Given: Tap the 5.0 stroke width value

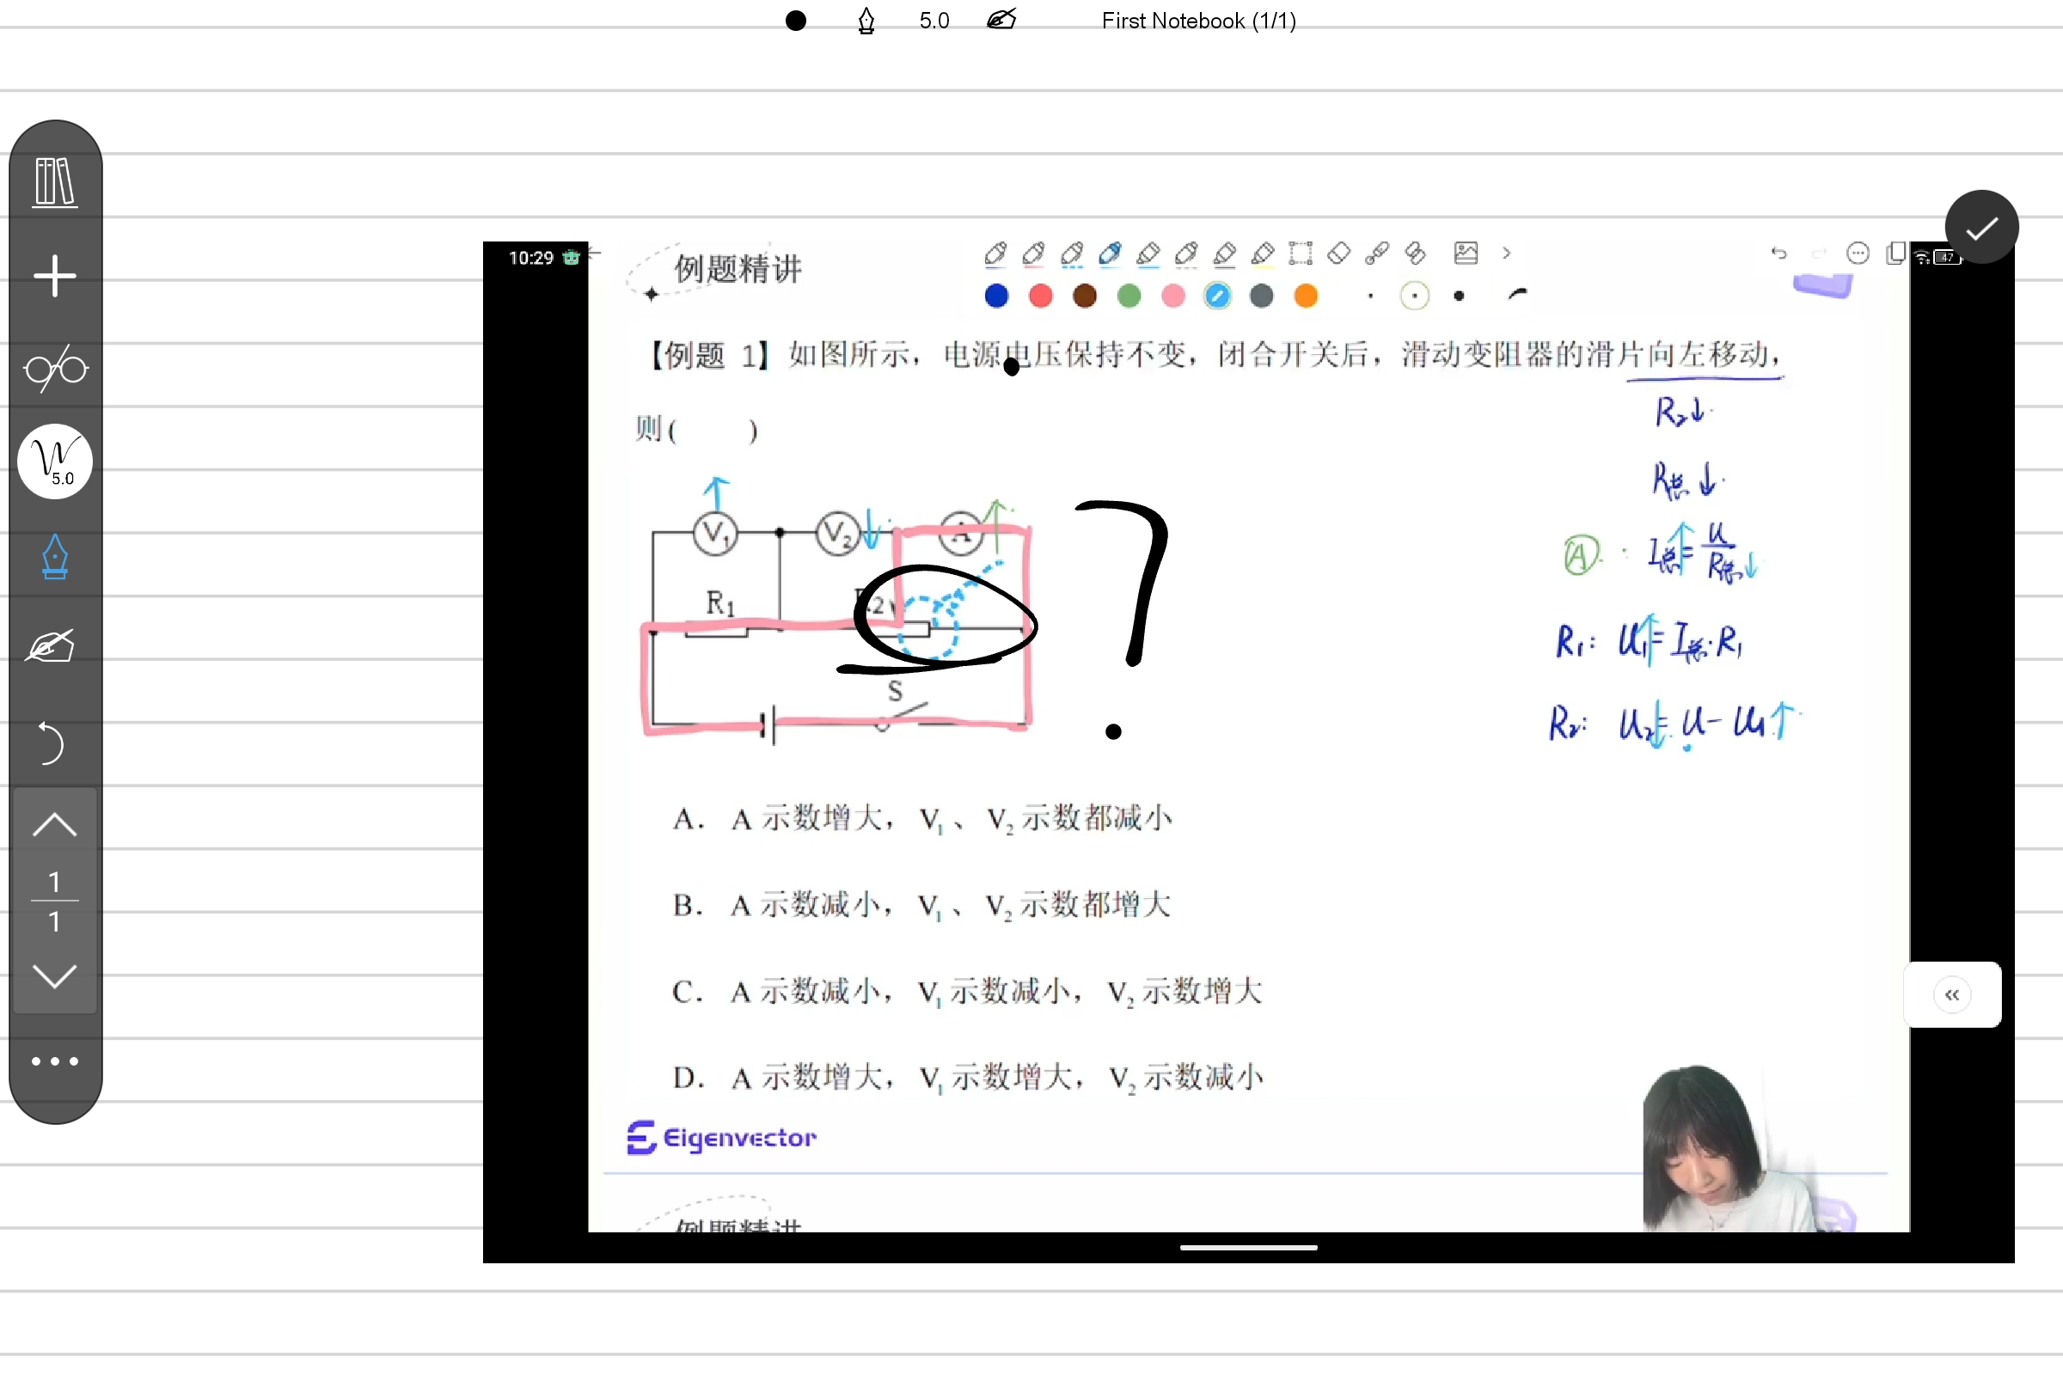Looking at the screenshot, I should coord(934,20).
